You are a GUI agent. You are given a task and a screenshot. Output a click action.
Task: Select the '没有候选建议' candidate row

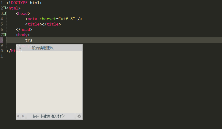click(x=43, y=48)
